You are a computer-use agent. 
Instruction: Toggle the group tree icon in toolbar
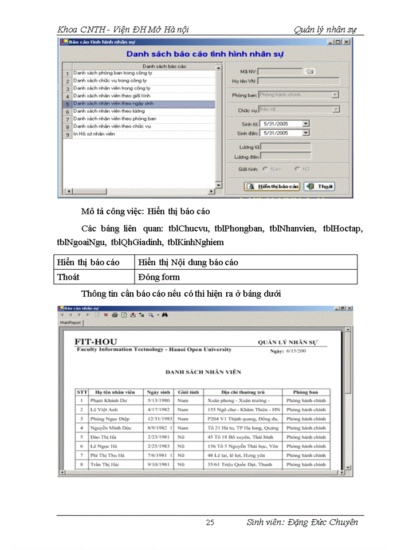tap(141, 315)
